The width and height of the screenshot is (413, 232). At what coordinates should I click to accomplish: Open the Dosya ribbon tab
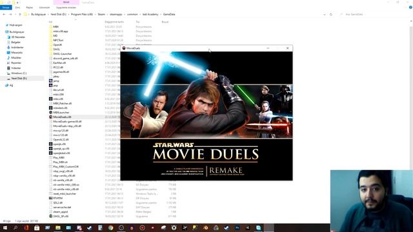pos(6,8)
